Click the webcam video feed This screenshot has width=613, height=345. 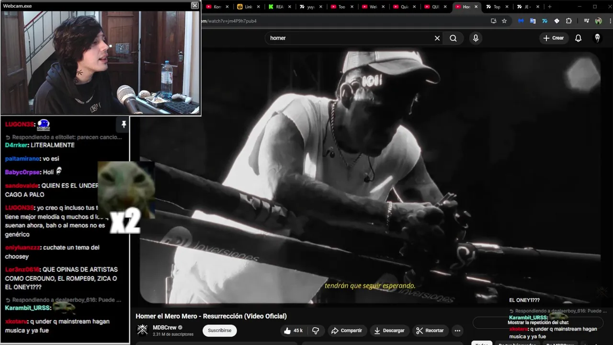click(x=100, y=62)
